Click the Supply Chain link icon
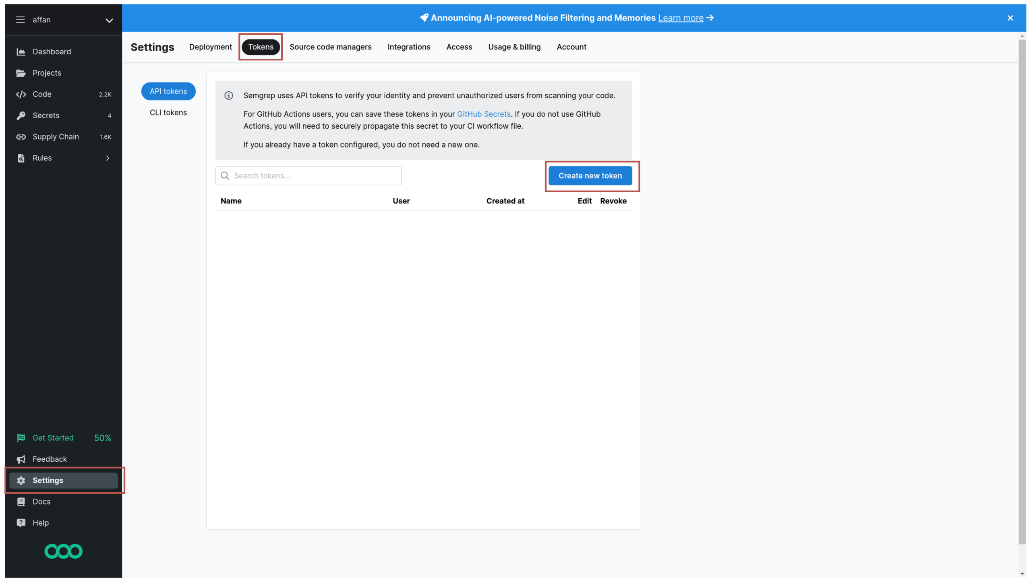This screenshot has width=1031, height=582. click(x=21, y=137)
